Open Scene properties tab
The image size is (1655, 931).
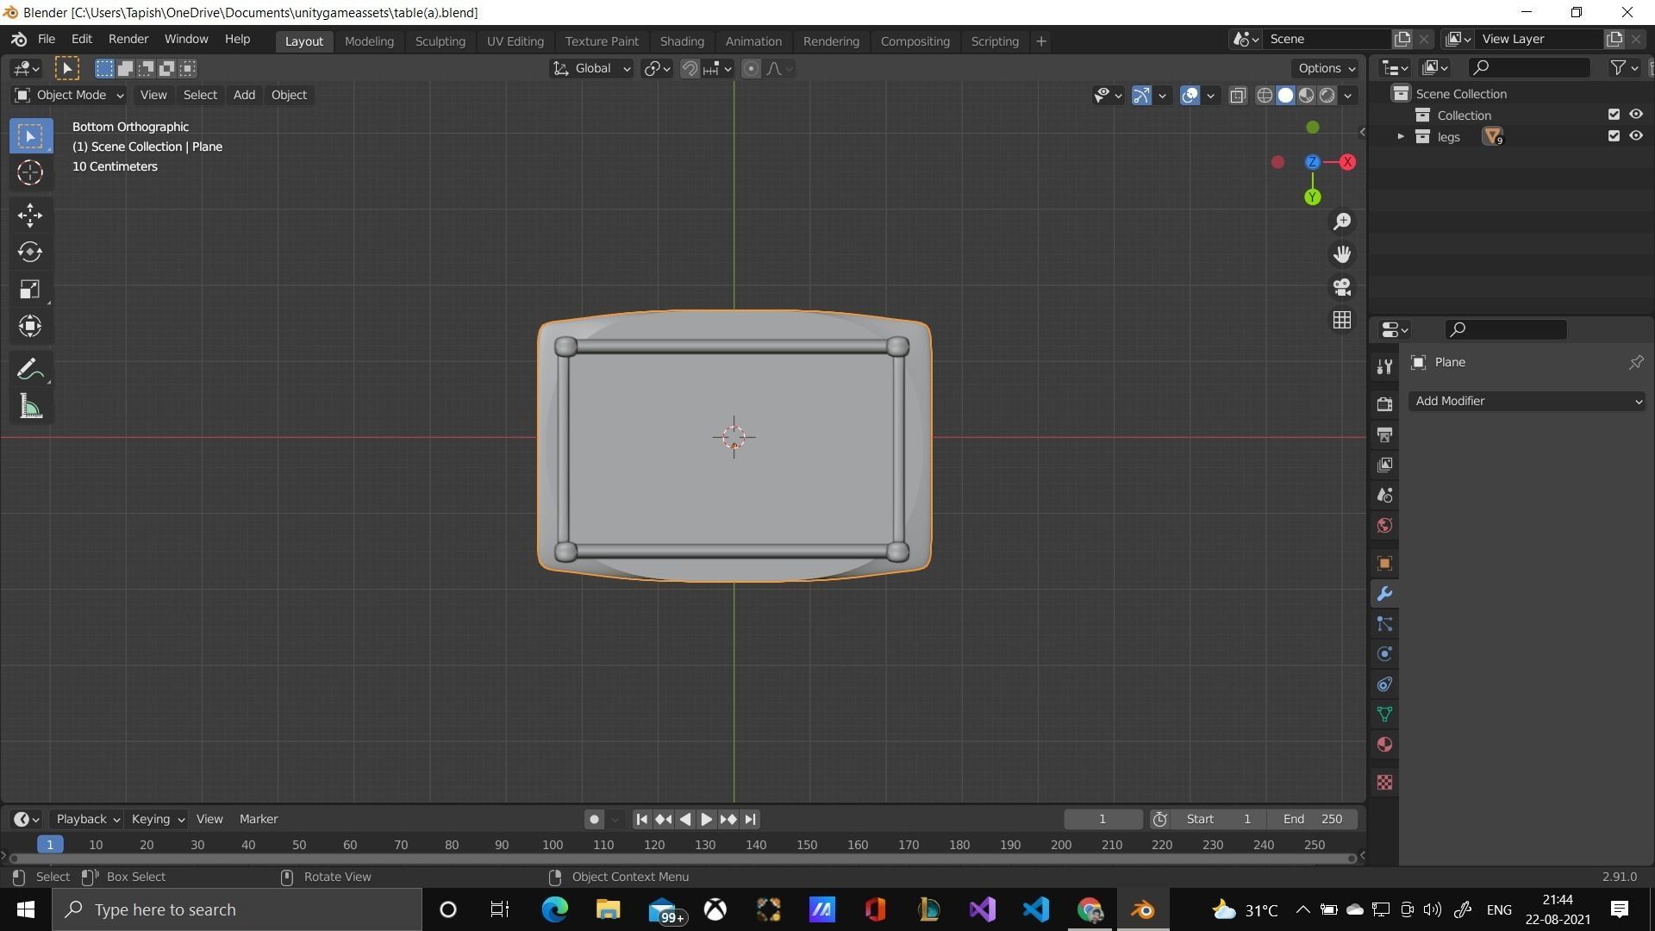tap(1384, 495)
